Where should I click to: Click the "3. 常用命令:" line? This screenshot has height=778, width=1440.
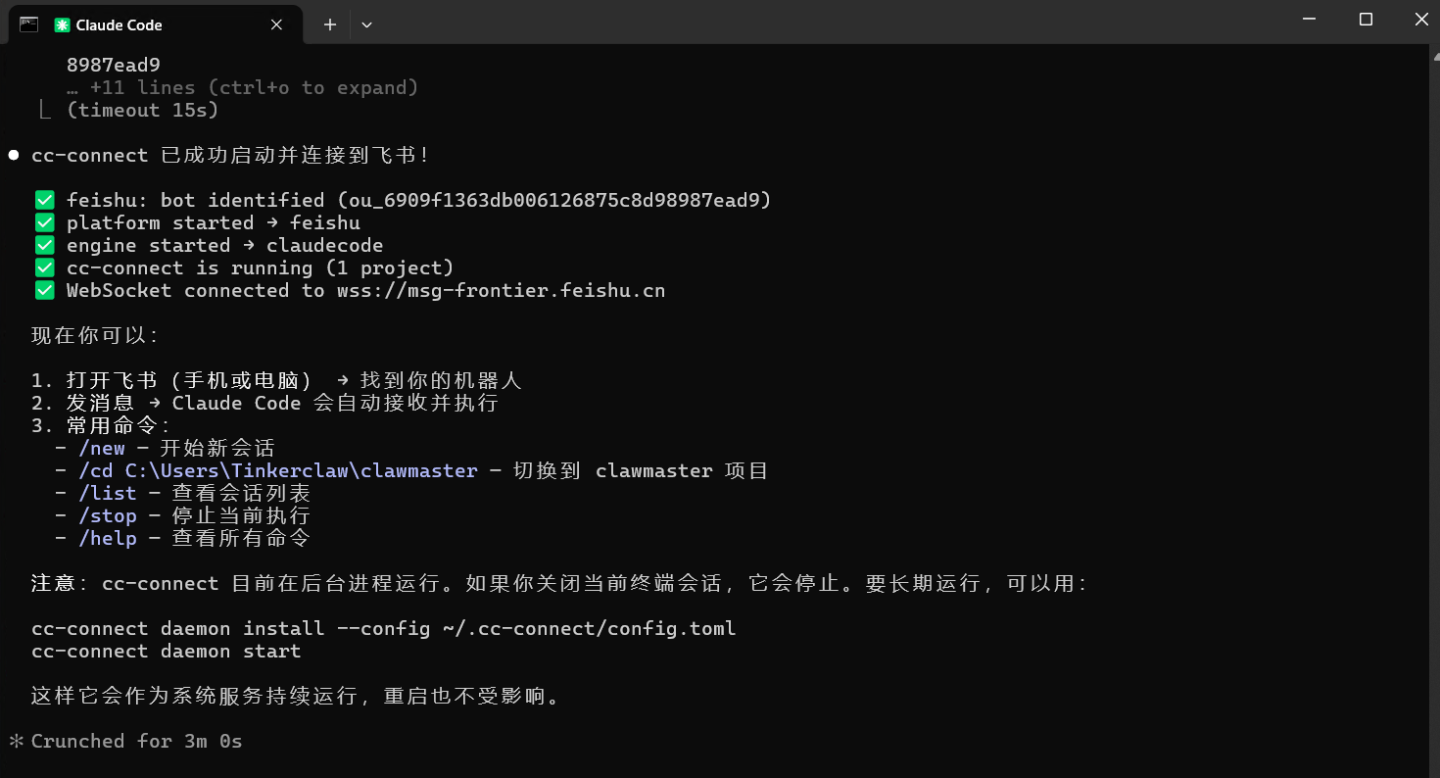[100, 426]
